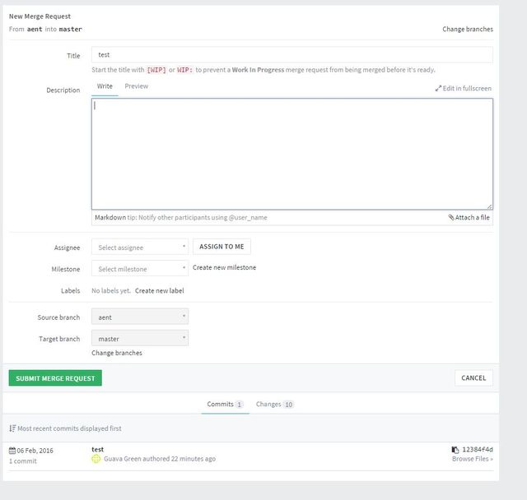Click the Markdown link under description
527x500 pixels.
pyautogui.click(x=110, y=217)
